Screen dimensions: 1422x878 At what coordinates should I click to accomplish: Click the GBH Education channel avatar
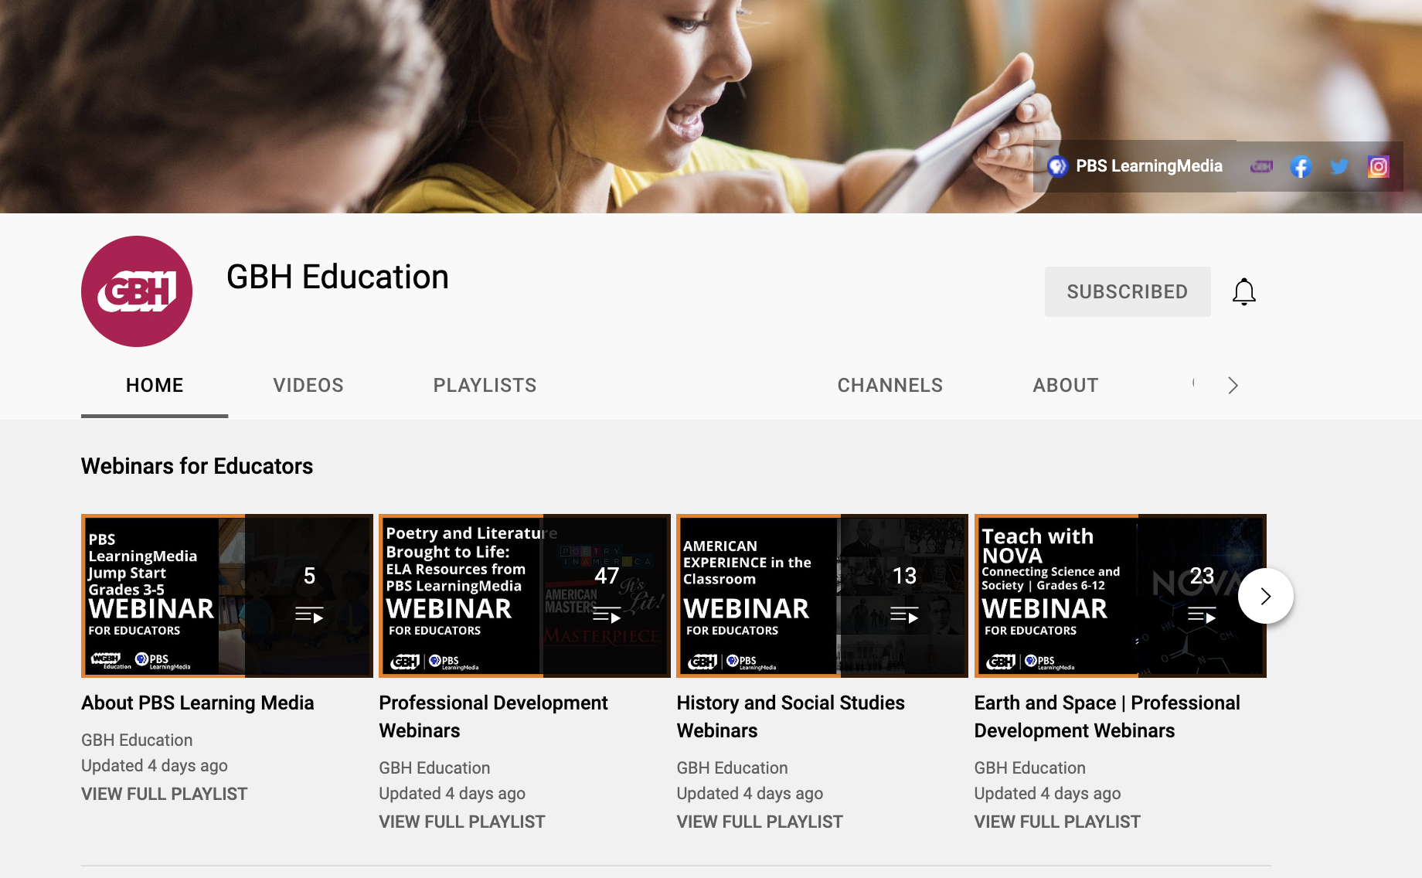[137, 291]
